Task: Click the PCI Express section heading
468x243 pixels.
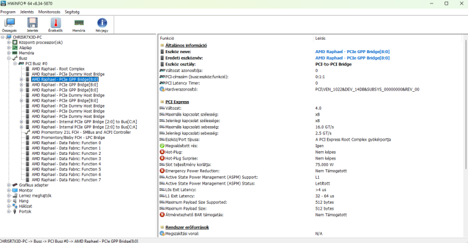Action: click(177, 102)
